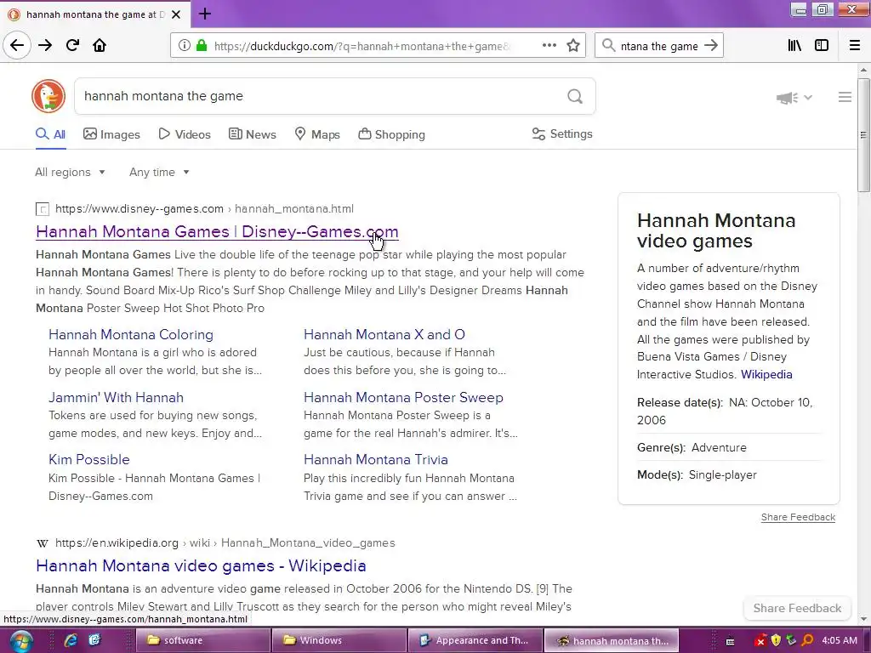Click the red X tray icon
871x653 pixels.
tap(761, 641)
